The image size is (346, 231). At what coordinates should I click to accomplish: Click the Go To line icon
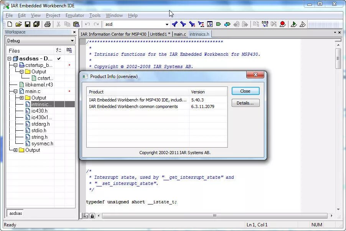click(210, 24)
